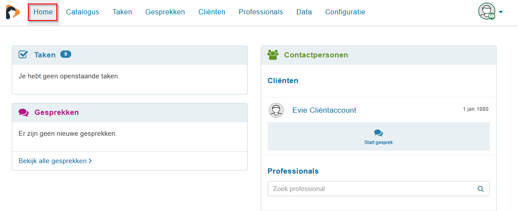Click the Start gesprek chat icon

378,133
